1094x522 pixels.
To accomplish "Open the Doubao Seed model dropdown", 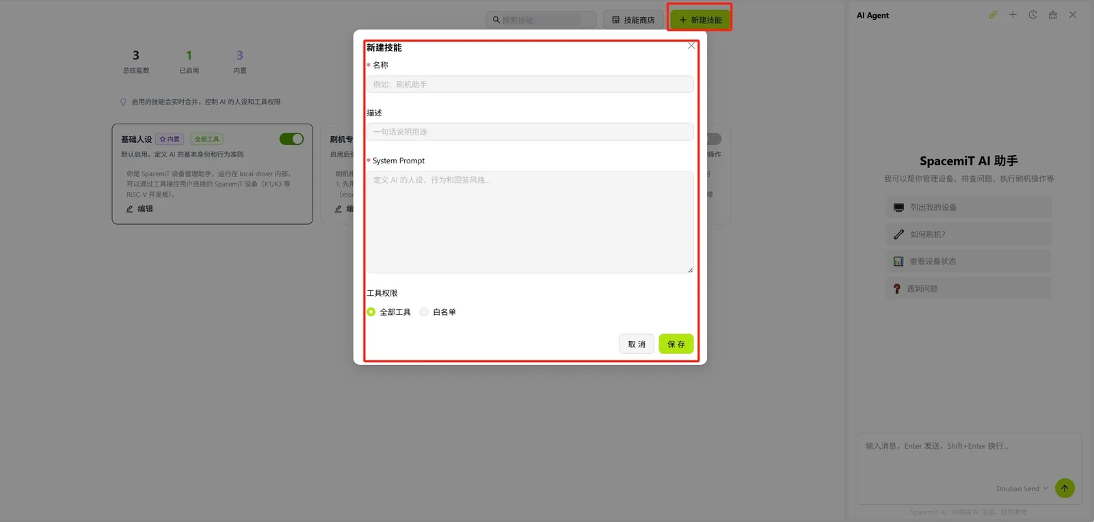I will tap(1022, 489).
